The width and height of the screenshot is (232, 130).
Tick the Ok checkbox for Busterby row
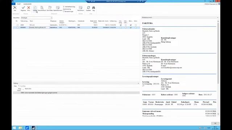coord(17,27)
